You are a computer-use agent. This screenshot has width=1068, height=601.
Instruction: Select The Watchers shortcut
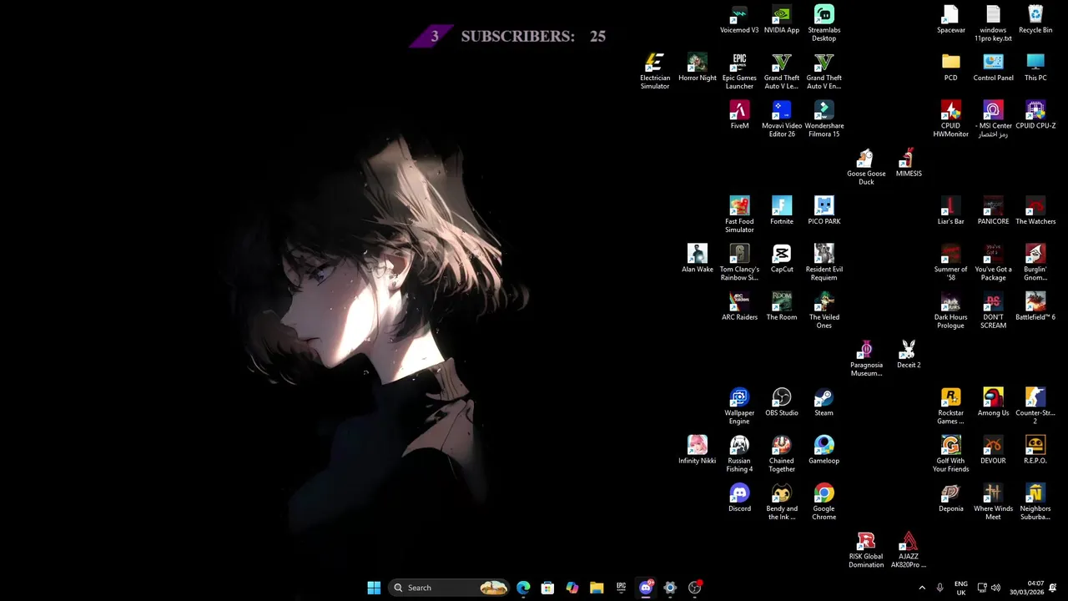coord(1035,211)
